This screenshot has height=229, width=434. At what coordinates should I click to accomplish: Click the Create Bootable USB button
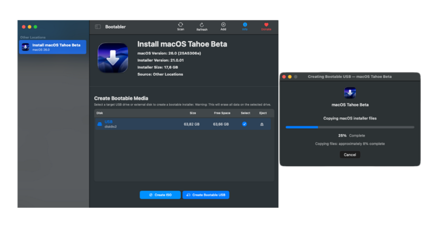click(206, 195)
